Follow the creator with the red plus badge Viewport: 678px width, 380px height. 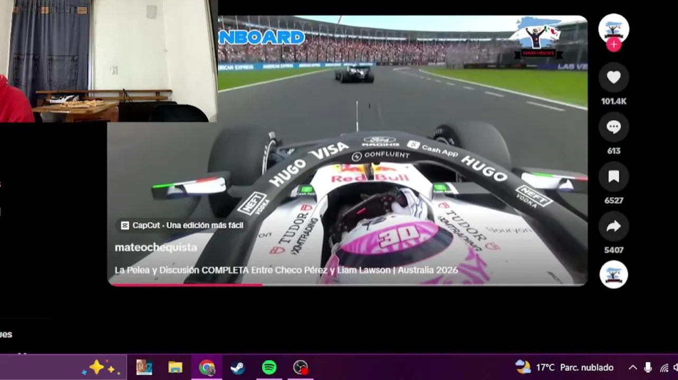coord(614,45)
